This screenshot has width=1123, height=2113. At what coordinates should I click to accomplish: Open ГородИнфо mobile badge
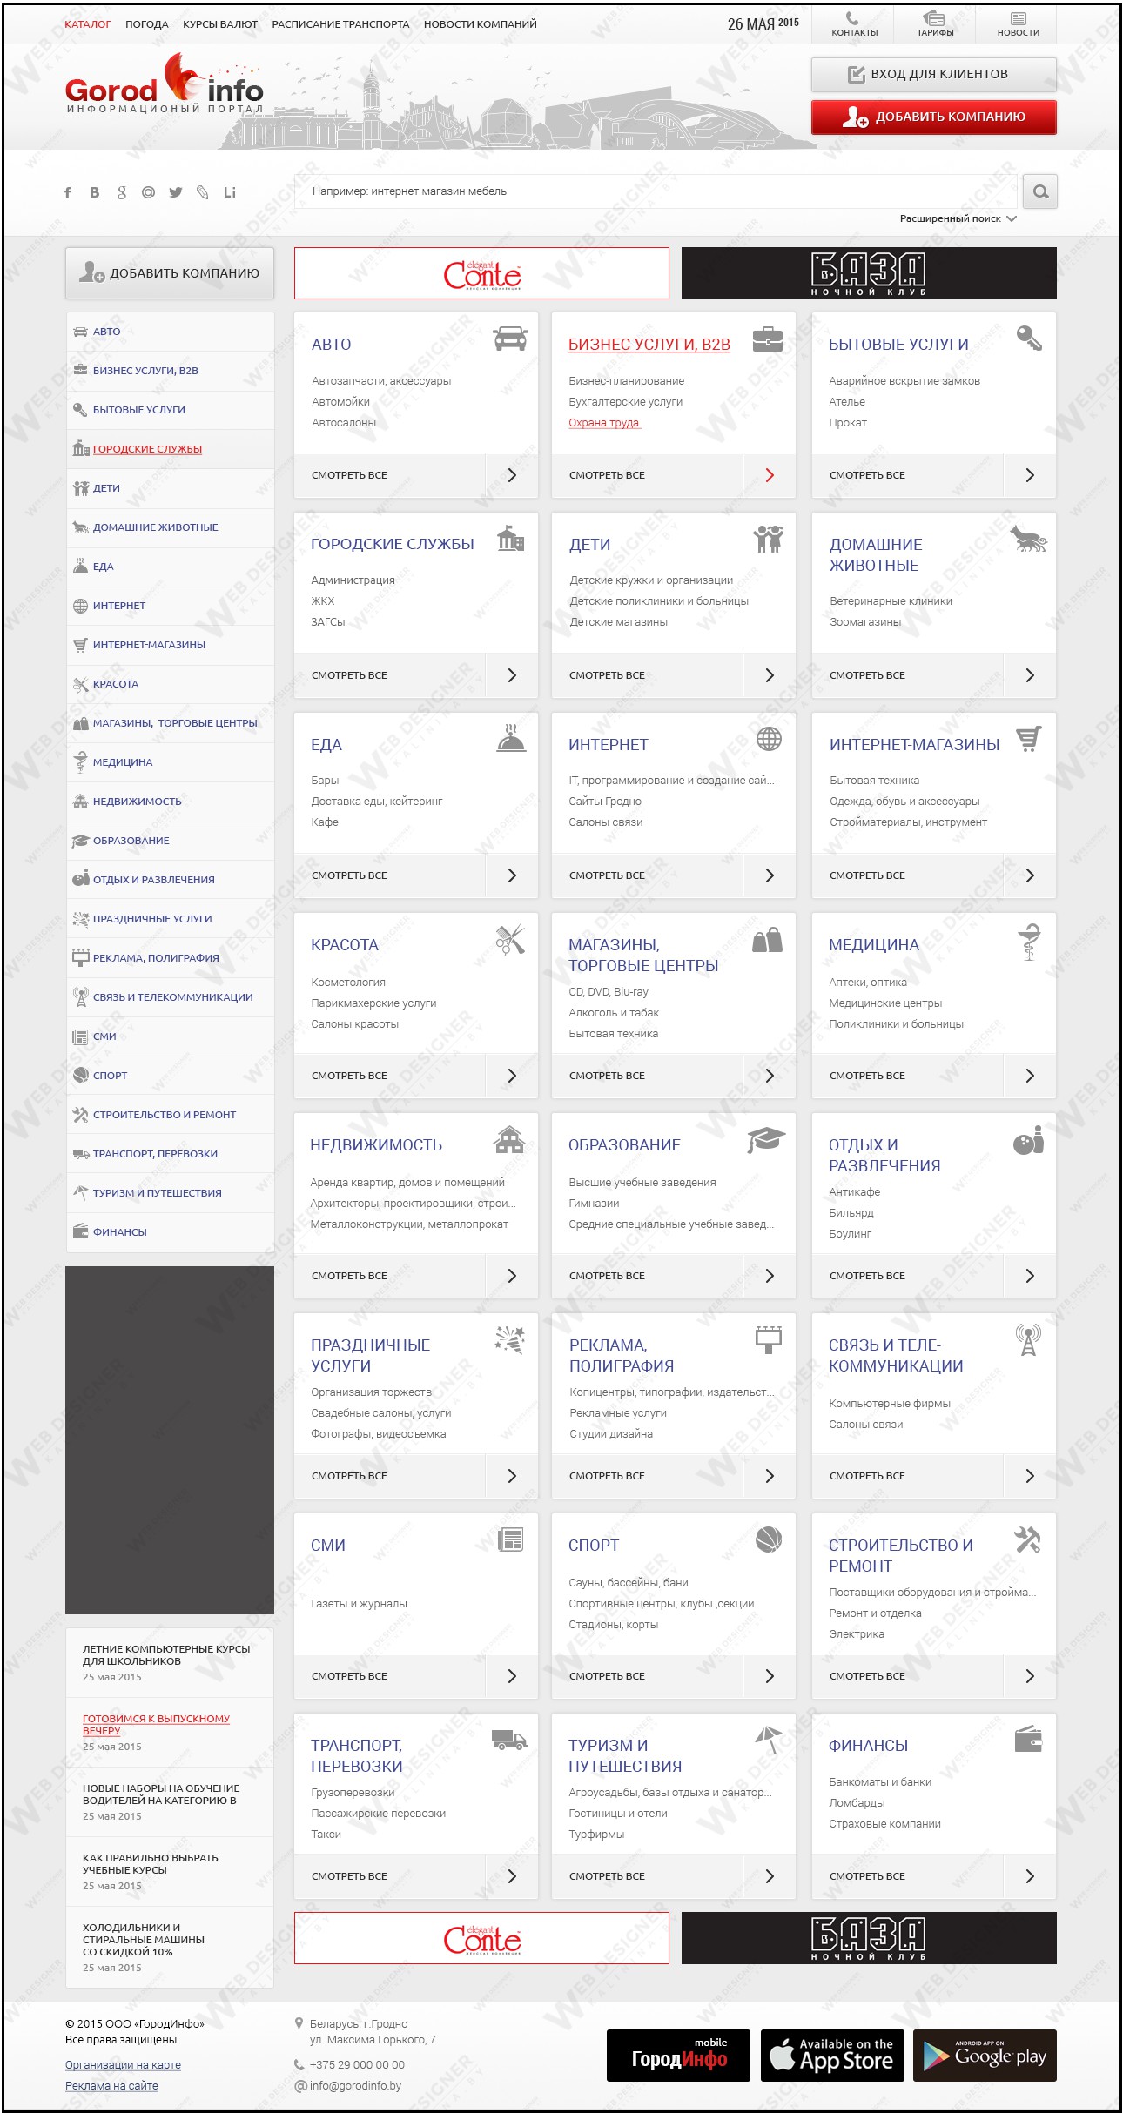point(678,2056)
